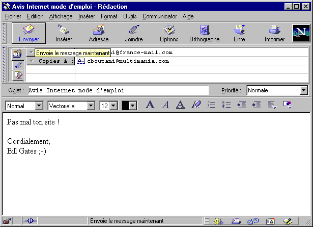Click the 'Cordialement,' text line

point(29,141)
